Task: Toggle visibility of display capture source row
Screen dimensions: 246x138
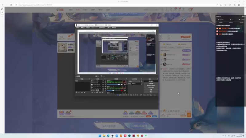Action: tap(103, 90)
